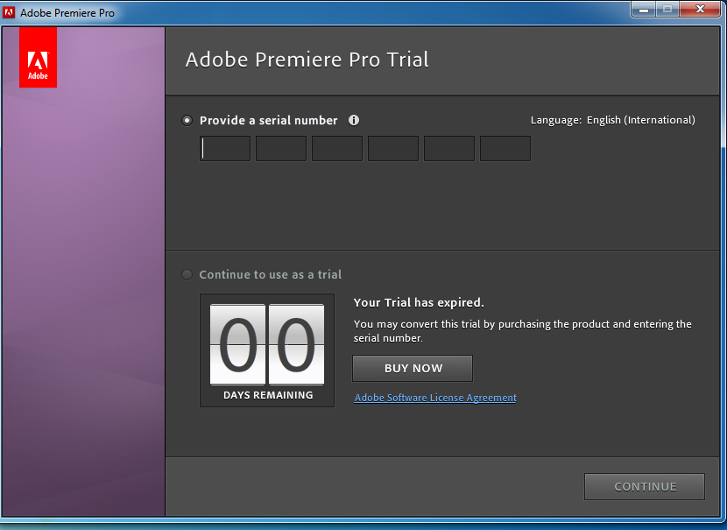Click the Adobe logo in the sidebar

click(x=38, y=58)
